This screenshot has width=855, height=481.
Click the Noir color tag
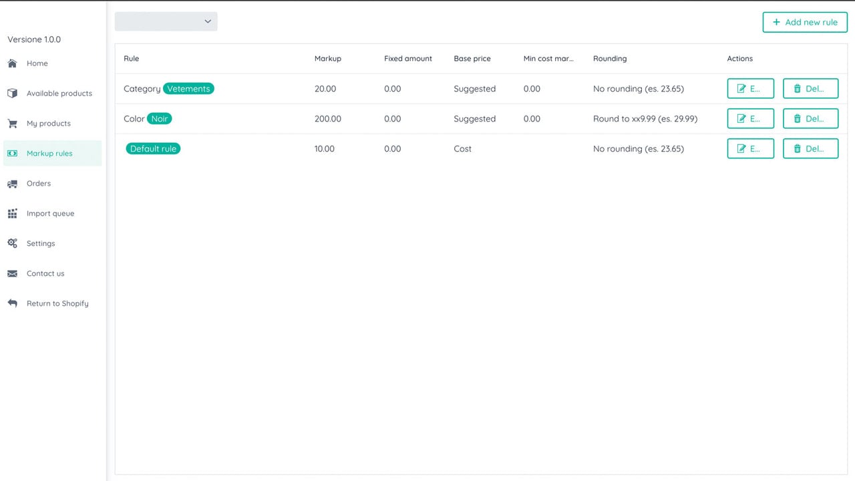point(160,119)
